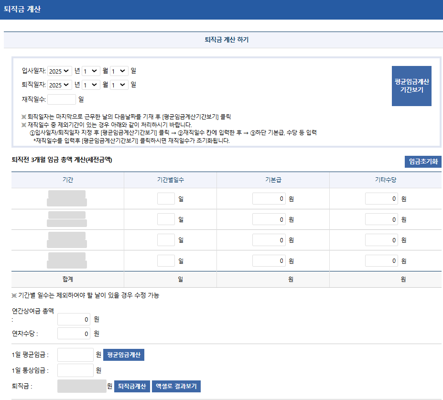443x400 pixels.
Task: Click the 연간상여금 총액 input field
Action: coord(73,319)
